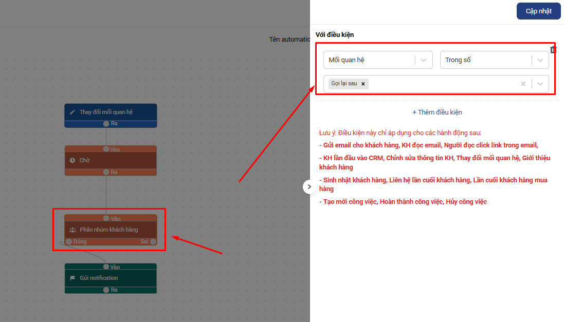Delete the condition with the trash icon
Screen dimensions: 564x322
click(x=553, y=50)
